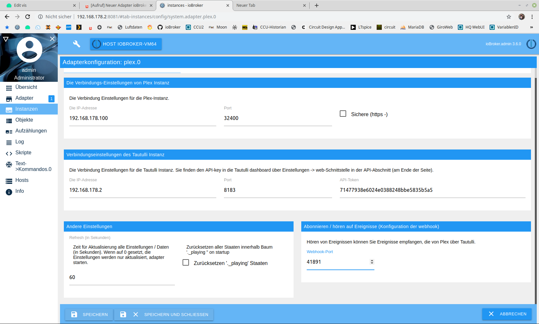Open the Moon bookmark
This screenshot has width=539, height=324.
tap(218, 27)
